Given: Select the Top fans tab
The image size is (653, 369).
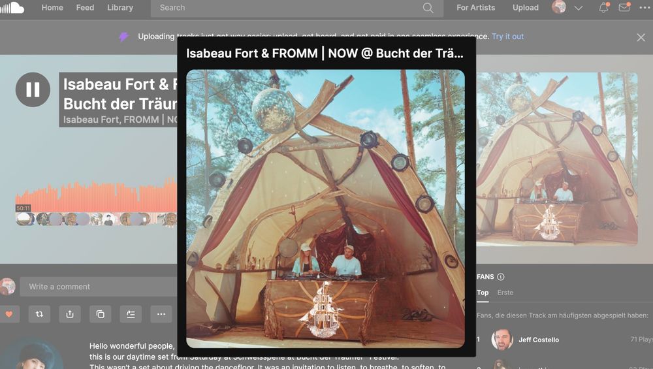Looking at the screenshot, I should tap(483, 293).
